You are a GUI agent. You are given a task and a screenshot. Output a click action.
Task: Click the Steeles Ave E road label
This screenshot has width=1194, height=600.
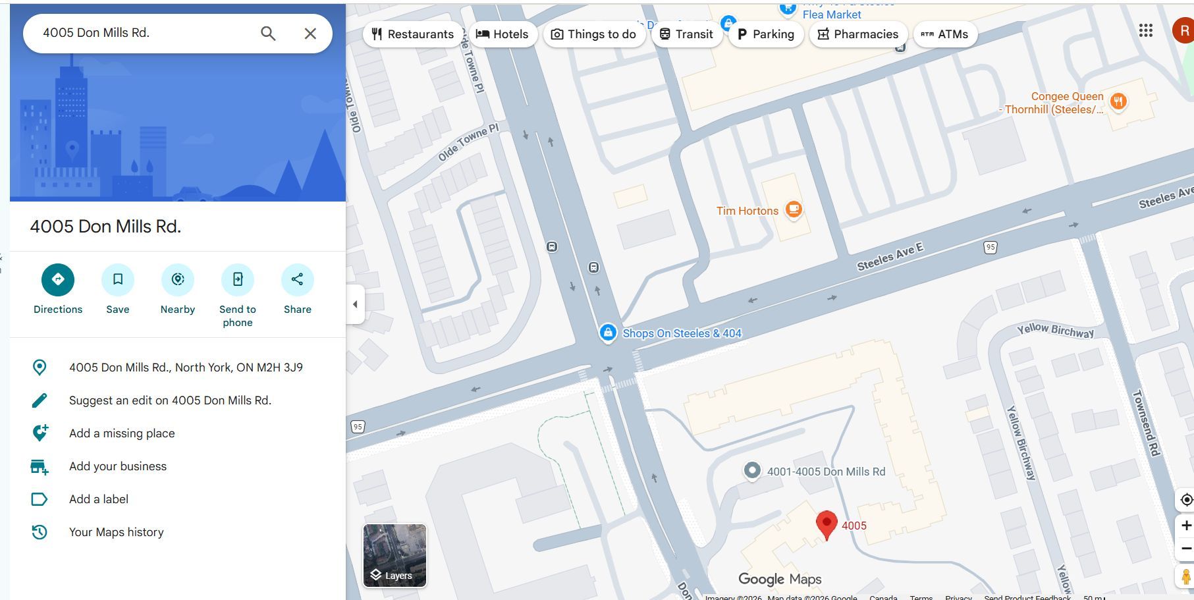(x=890, y=257)
